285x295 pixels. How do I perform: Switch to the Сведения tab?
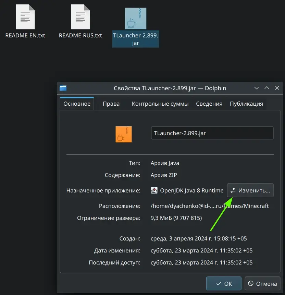(209, 104)
